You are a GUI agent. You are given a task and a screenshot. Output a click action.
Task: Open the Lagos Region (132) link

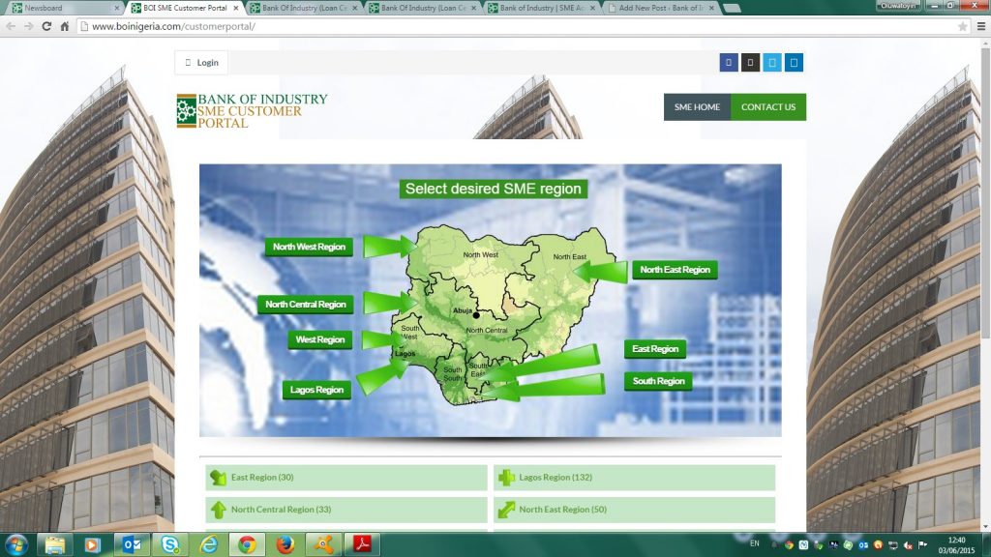click(x=635, y=478)
